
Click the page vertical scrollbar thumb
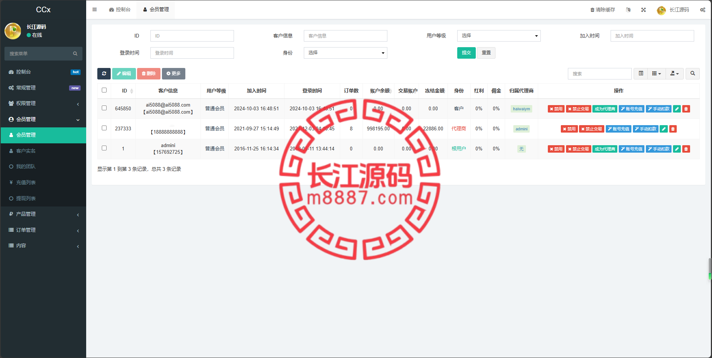(x=710, y=269)
